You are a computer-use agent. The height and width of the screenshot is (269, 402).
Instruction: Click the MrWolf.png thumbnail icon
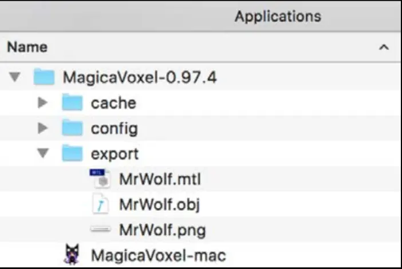coord(100,230)
